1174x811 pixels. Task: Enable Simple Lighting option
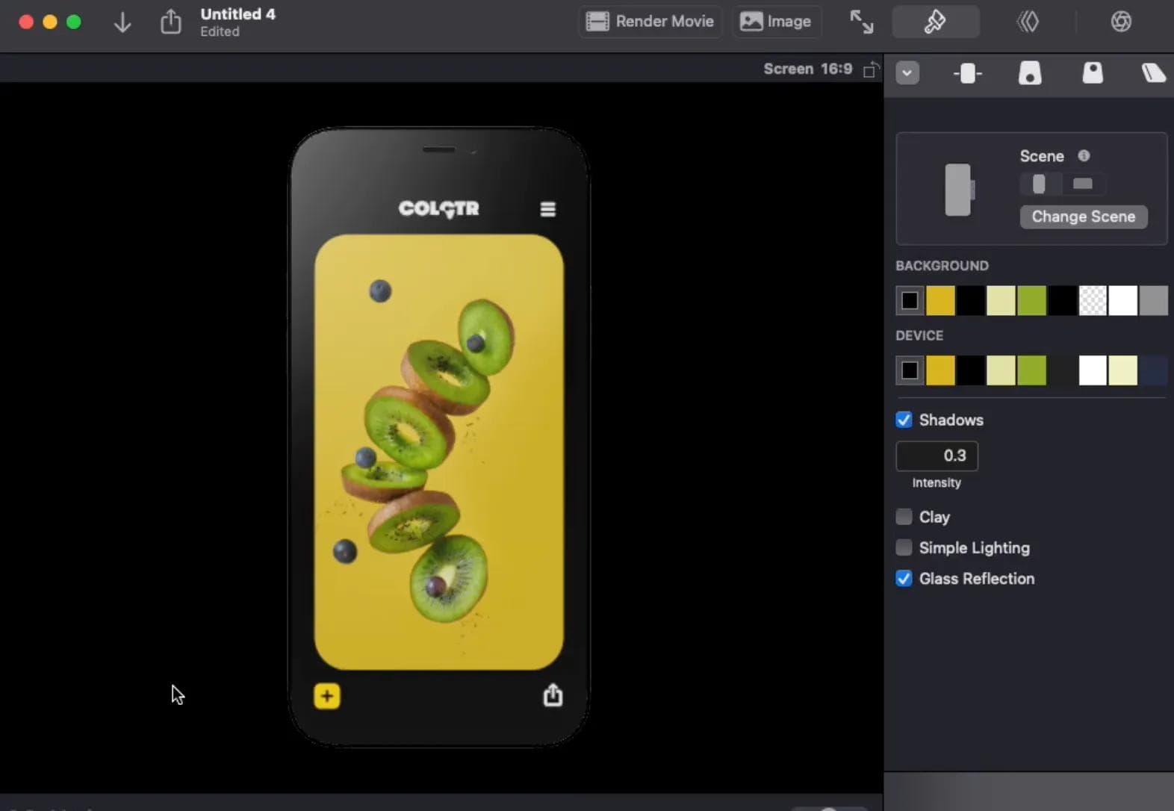904,547
